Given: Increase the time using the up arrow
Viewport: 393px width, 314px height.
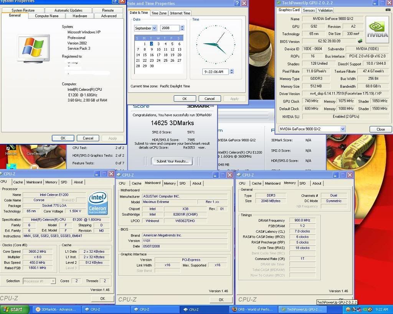Looking at the screenshot, I should point(231,70).
